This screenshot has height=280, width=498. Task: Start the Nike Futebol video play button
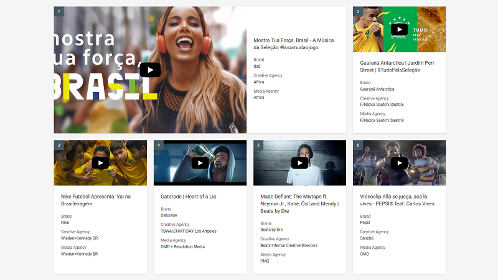[100, 162]
